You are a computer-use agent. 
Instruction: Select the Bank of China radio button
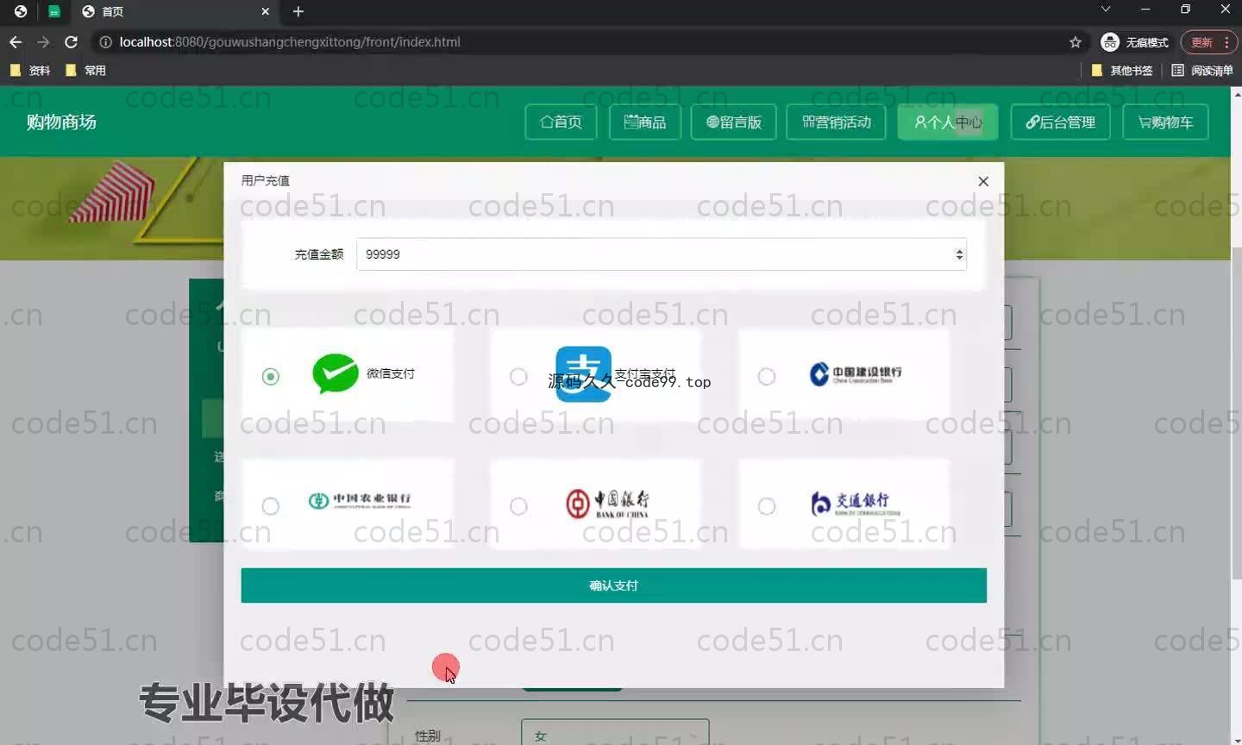point(518,506)
